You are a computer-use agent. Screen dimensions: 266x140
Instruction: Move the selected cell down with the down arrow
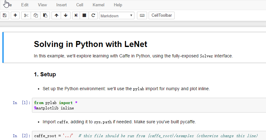point(66,15)
